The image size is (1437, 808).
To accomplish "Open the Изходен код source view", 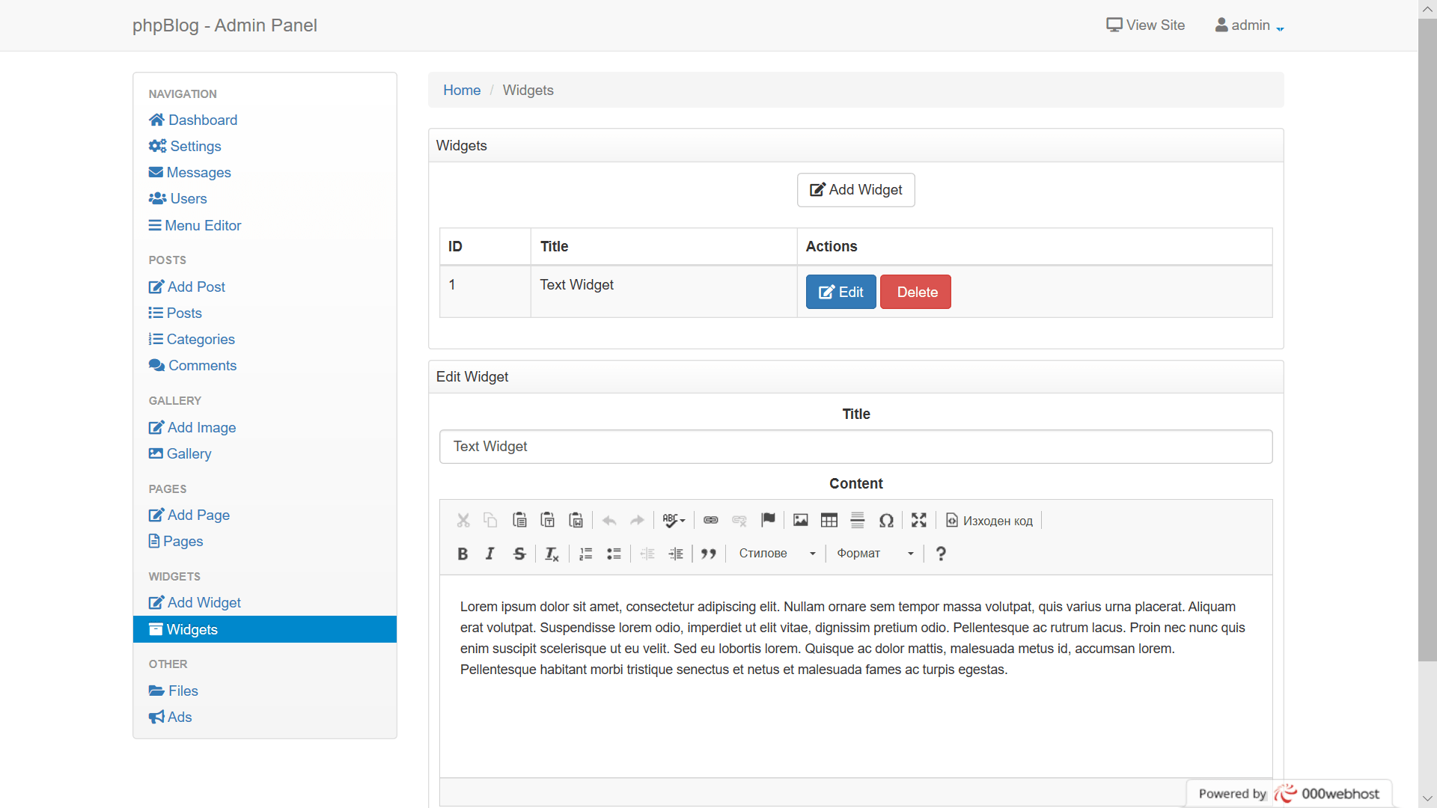I will coord(989,520).
